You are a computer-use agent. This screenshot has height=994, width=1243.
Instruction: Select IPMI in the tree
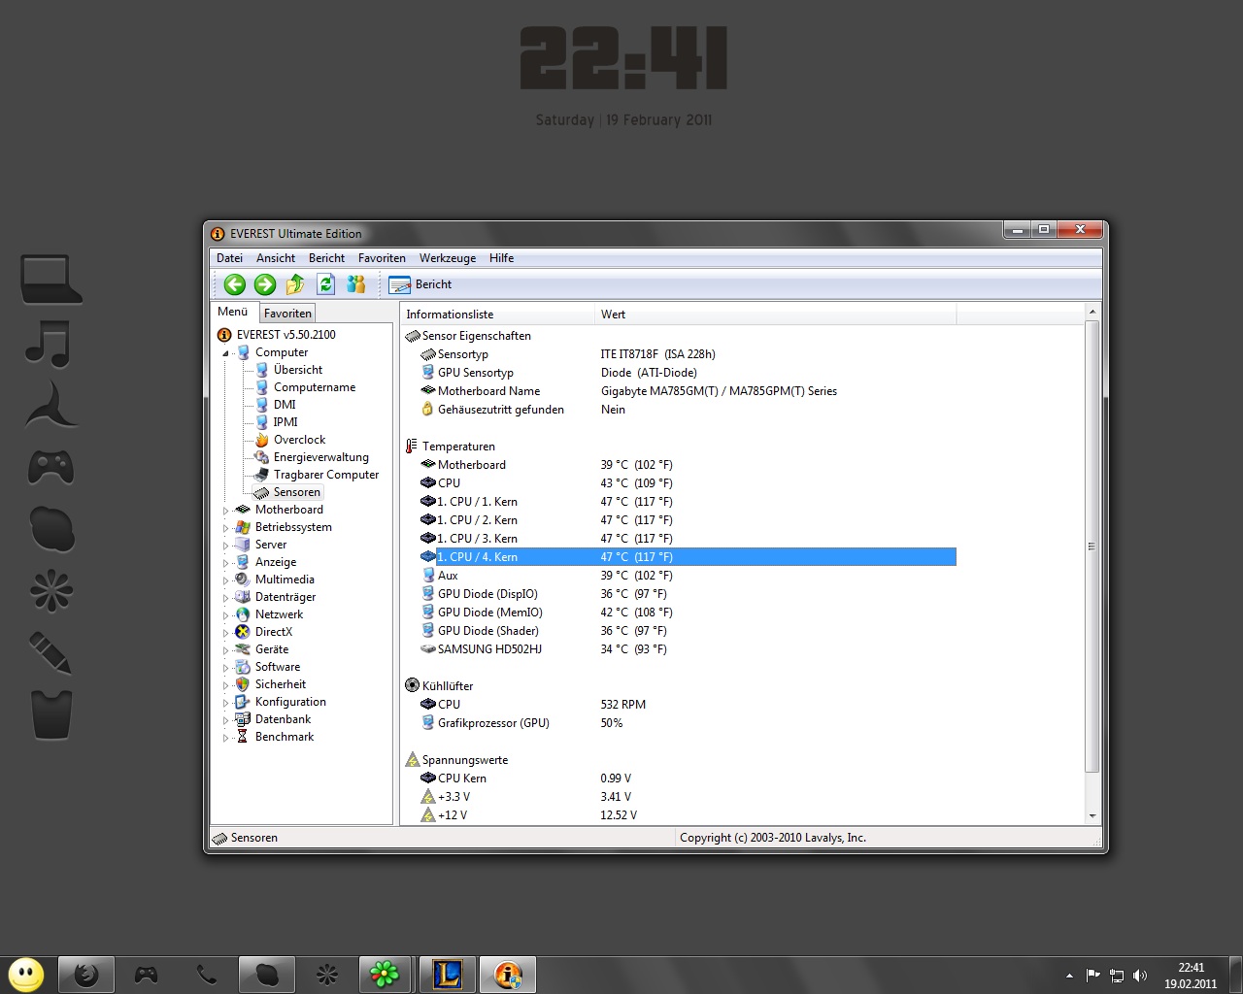click(286, 422)
